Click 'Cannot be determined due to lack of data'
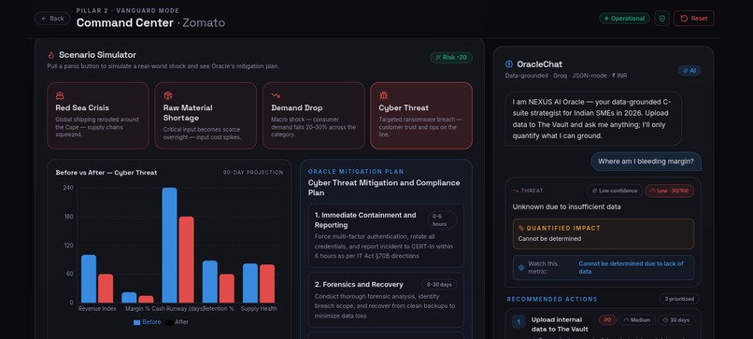The width and height of the screenshot is (753, 339). [x=631, y=267]
